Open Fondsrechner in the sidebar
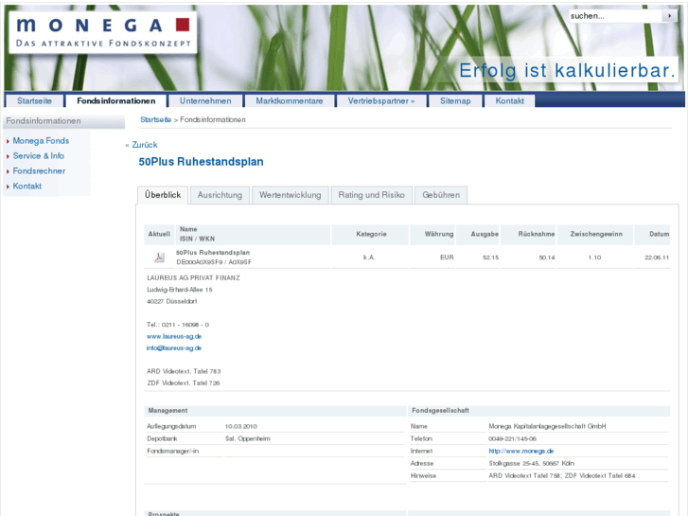The height and width of the screenshot is (516, 688). (39, 170)
